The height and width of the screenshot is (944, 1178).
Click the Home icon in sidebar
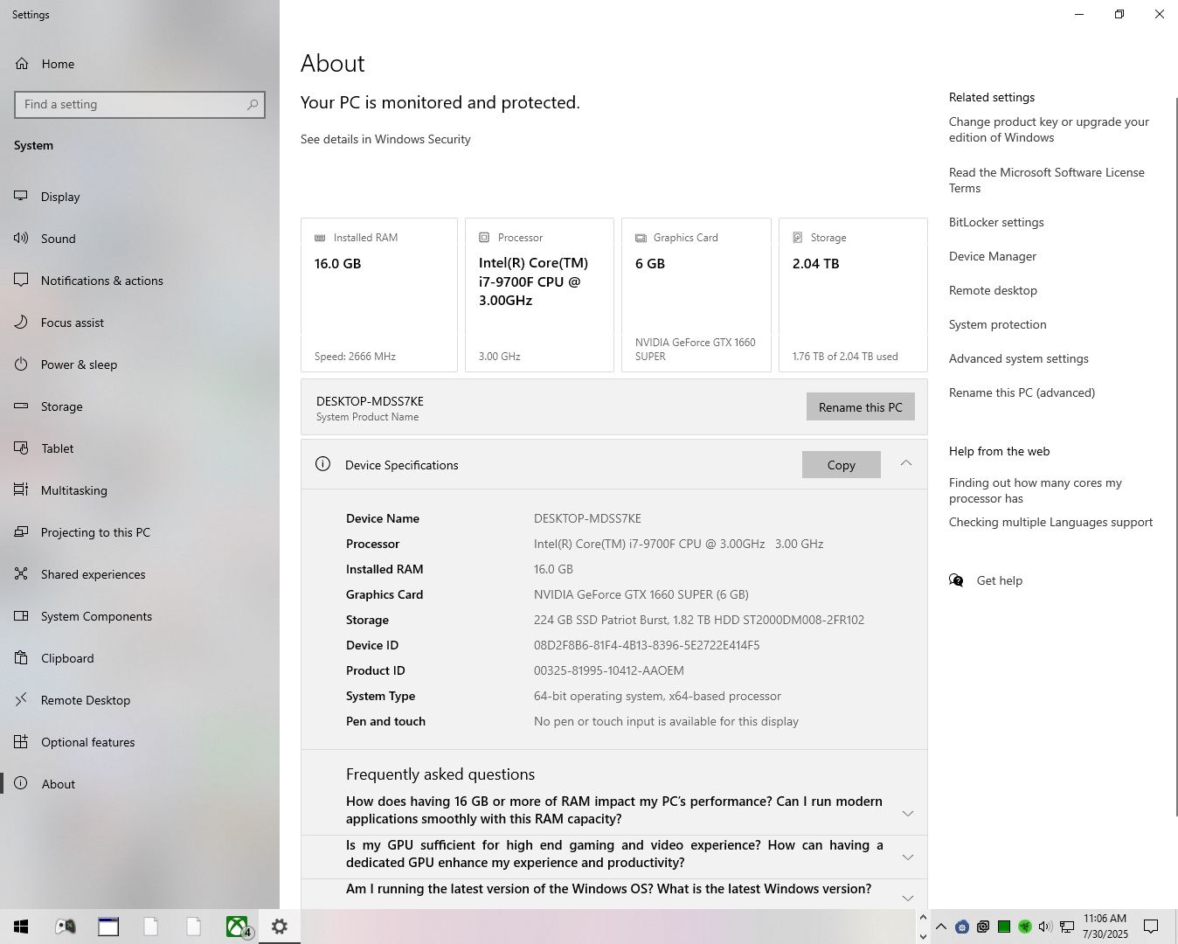(22, 64)
